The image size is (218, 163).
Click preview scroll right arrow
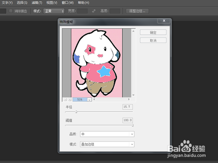pos(129,99)
